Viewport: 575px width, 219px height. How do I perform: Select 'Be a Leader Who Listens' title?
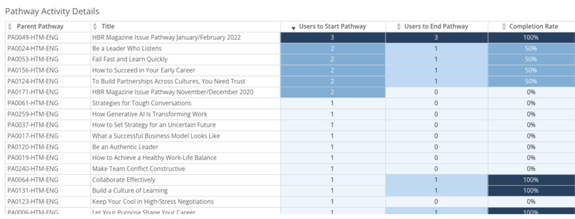[x=127, y=48]
